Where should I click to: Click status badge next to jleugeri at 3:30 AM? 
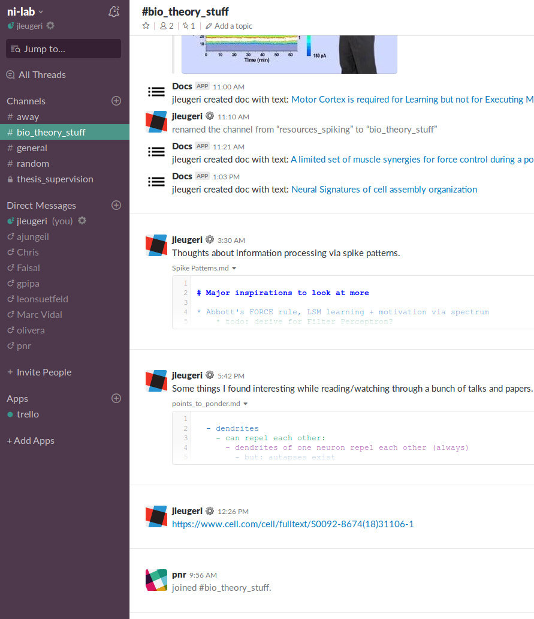(210, 239)
